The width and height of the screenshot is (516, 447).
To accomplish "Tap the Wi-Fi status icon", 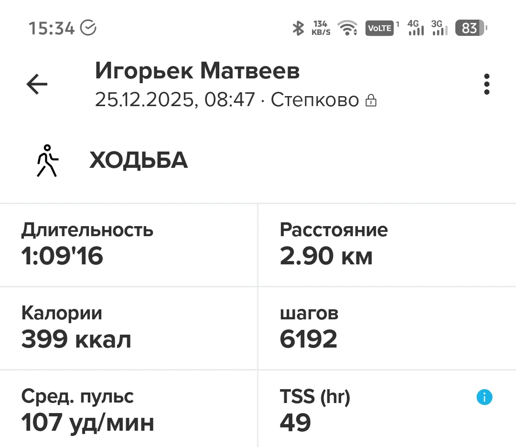I will [x=347, y=28].
